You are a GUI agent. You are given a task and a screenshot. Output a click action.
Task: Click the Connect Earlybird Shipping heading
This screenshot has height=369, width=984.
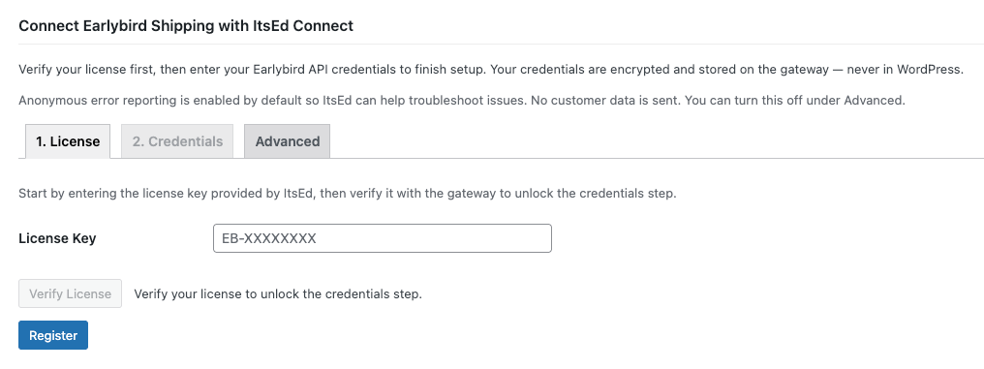point(186,26)
